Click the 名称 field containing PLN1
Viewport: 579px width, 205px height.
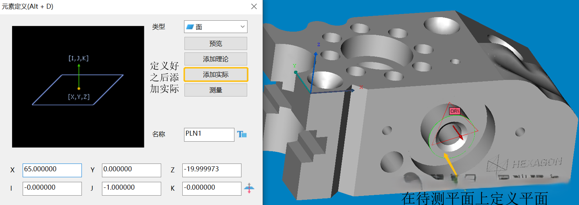coord(209,134)
